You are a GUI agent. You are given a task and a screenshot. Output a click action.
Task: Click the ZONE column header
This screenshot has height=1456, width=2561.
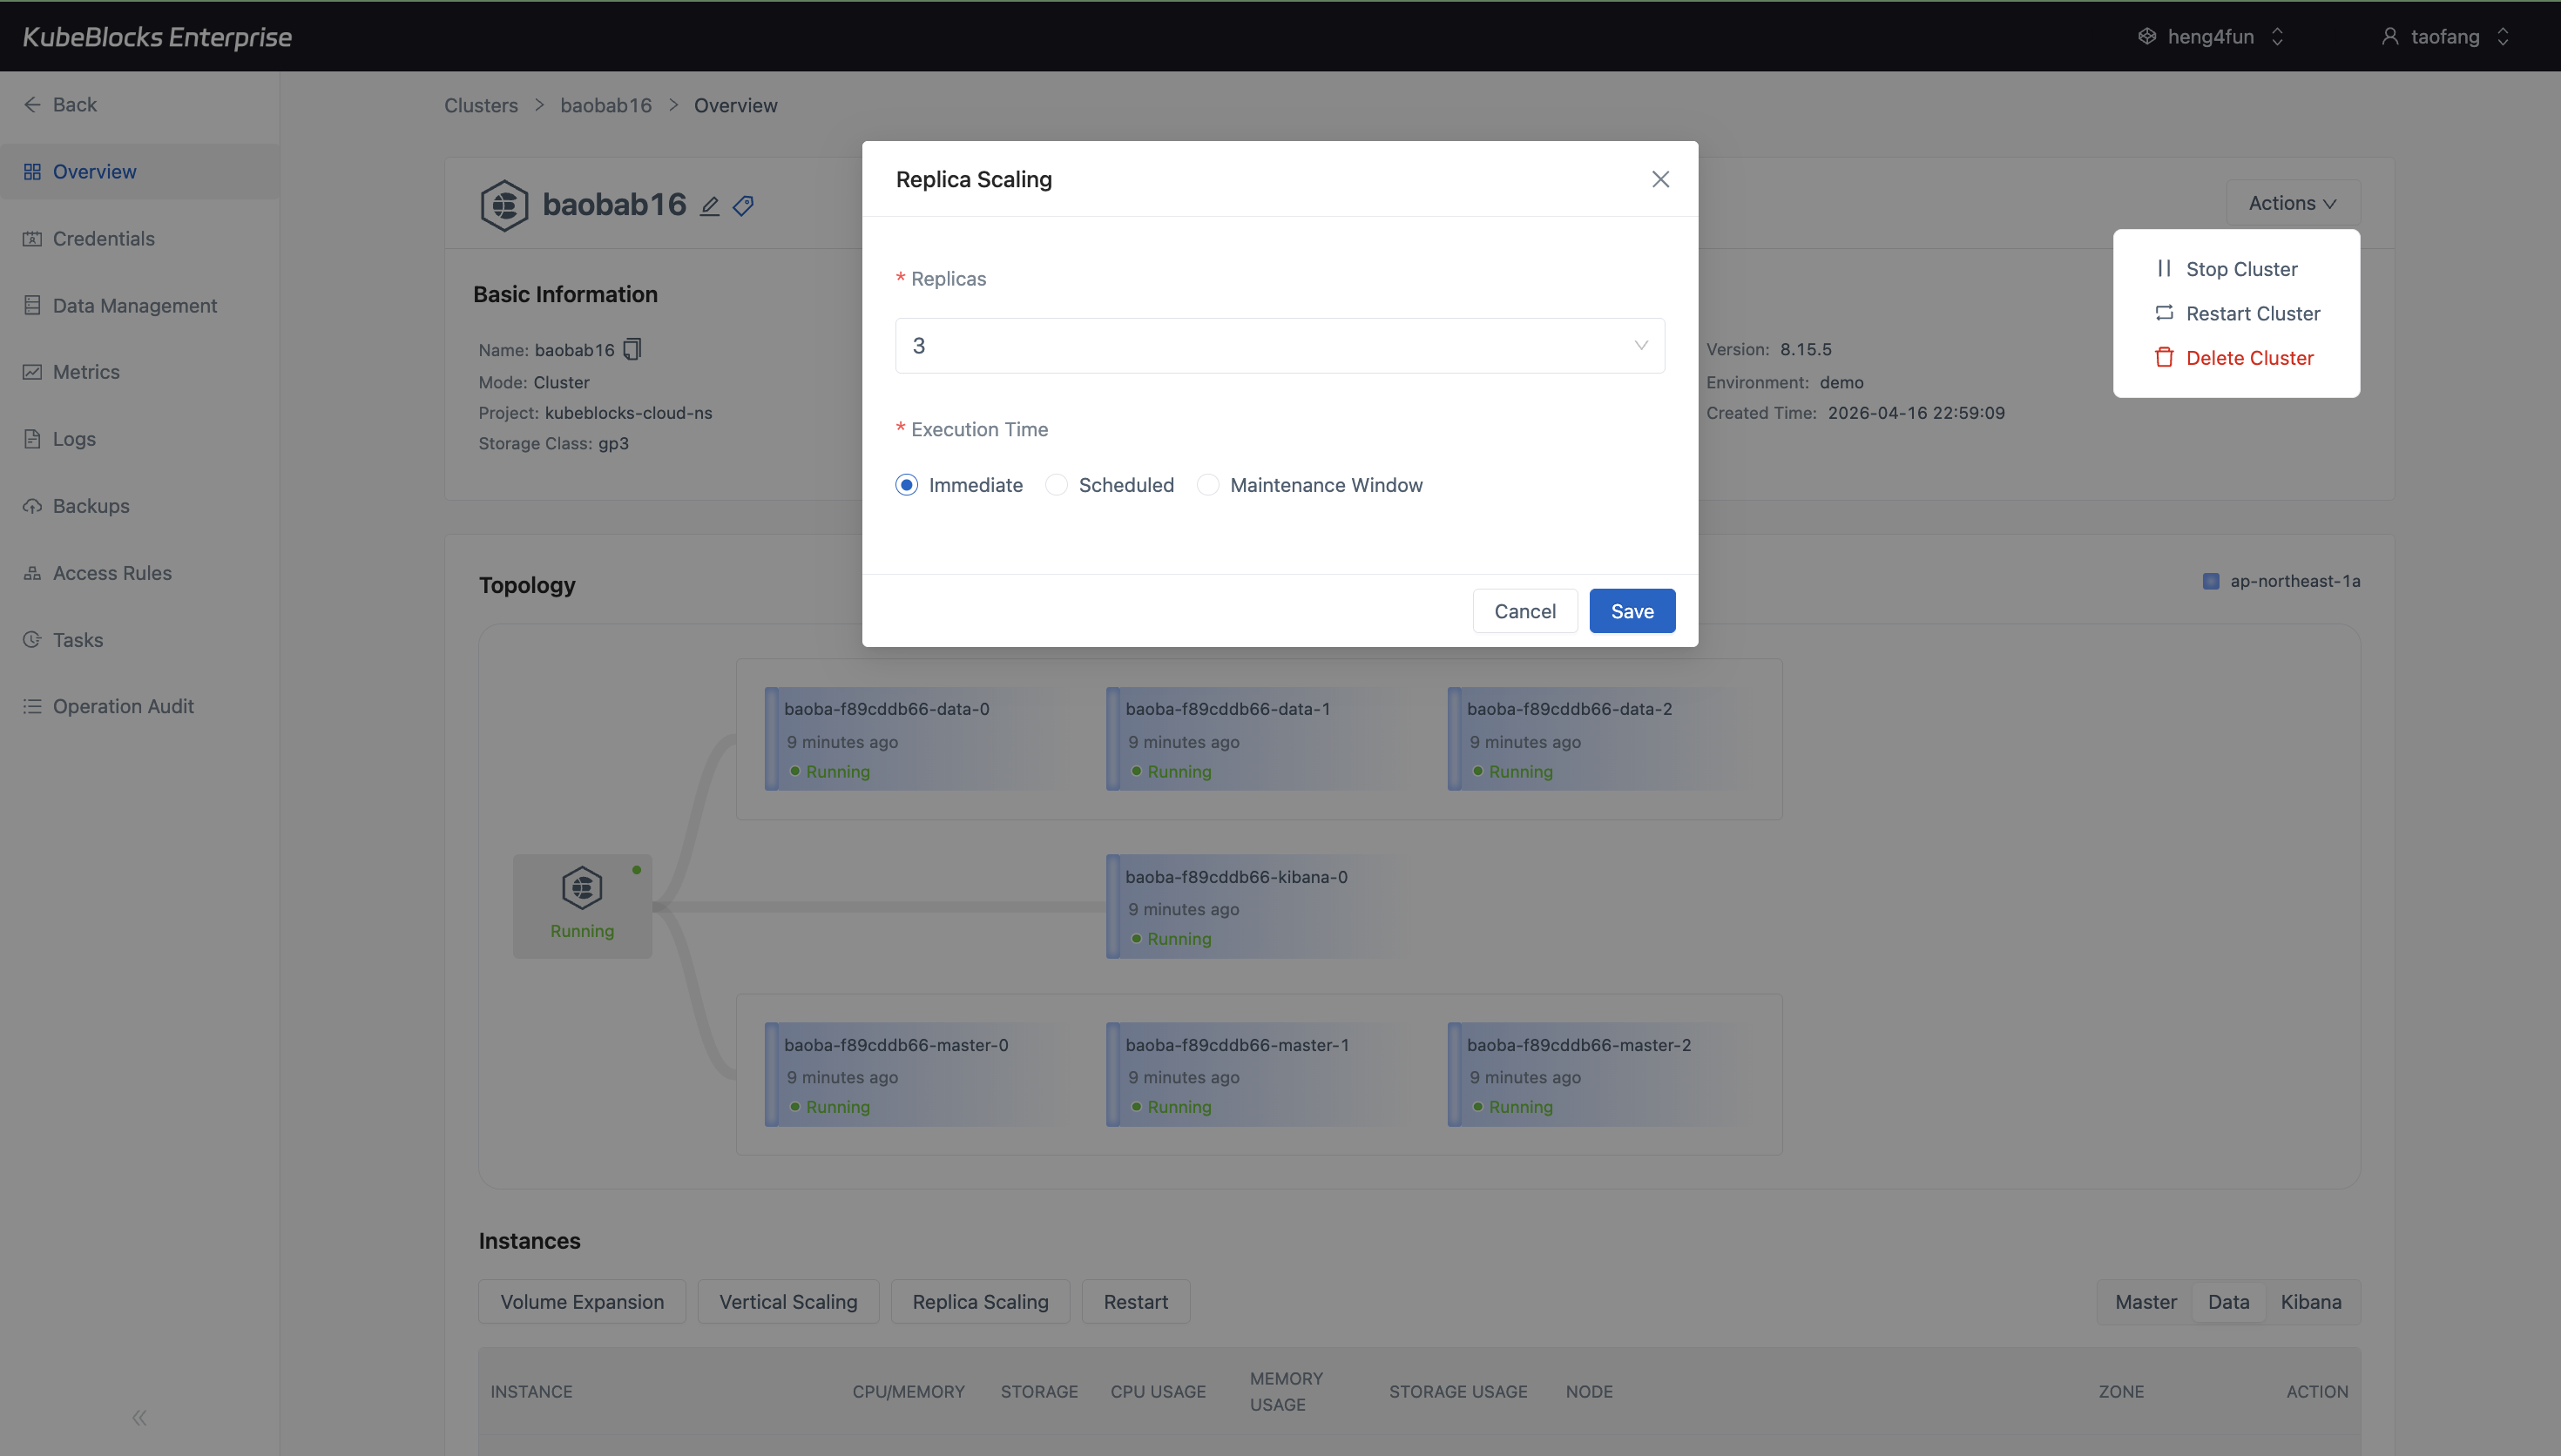tap(2121, 1392)
